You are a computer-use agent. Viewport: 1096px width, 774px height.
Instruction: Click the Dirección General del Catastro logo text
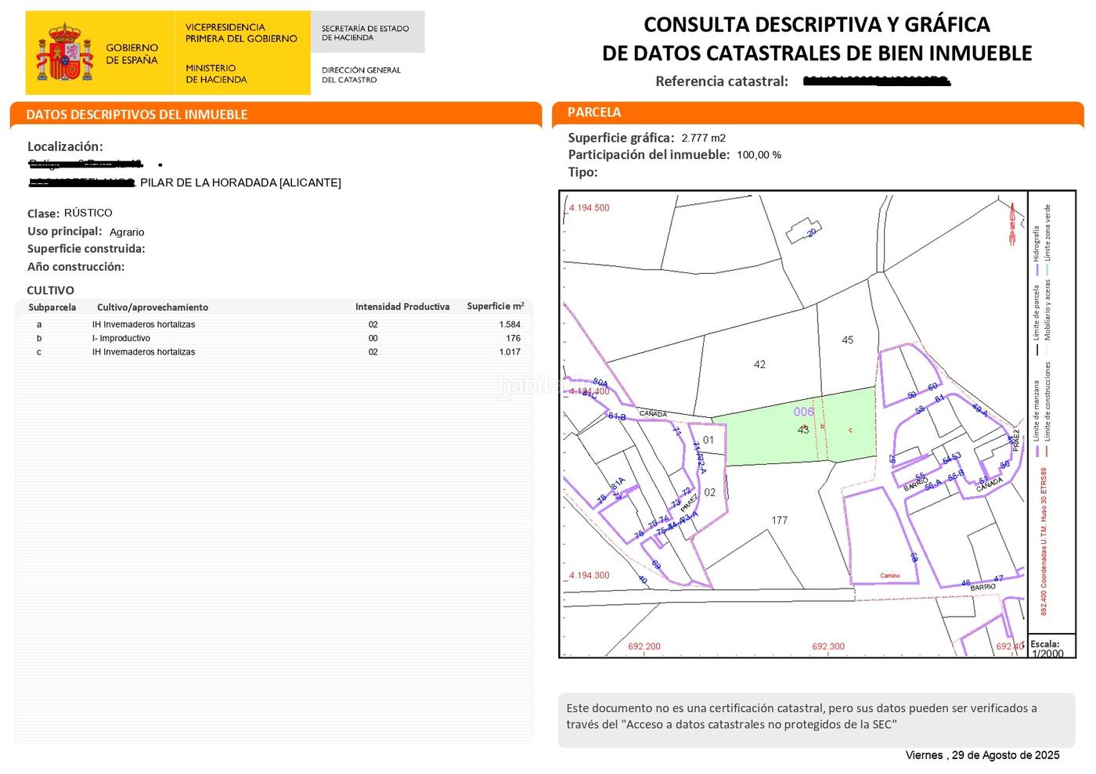tap(361, 74)
